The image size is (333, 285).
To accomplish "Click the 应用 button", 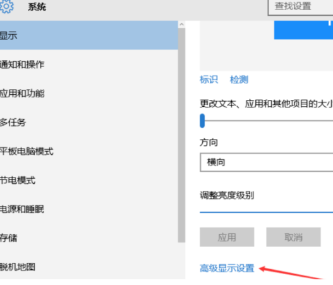I will (x=227, y=237).
